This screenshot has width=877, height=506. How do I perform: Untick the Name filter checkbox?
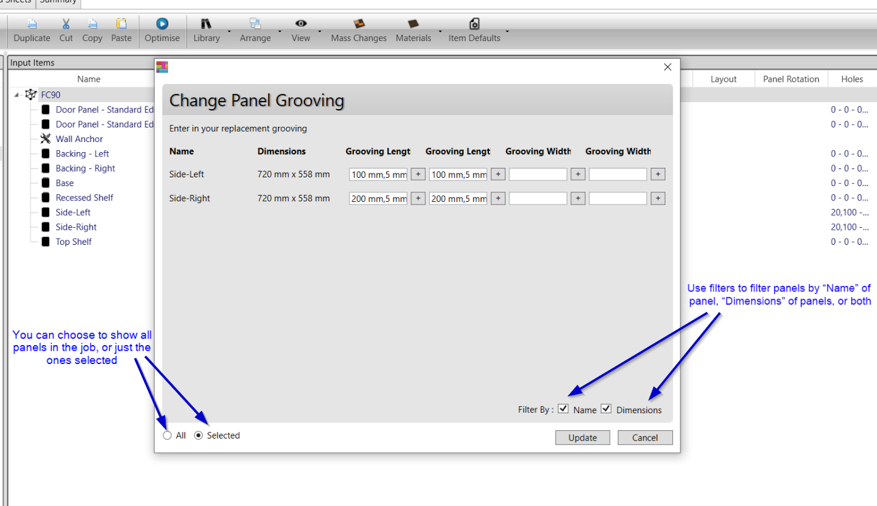[x=564, y=409]
